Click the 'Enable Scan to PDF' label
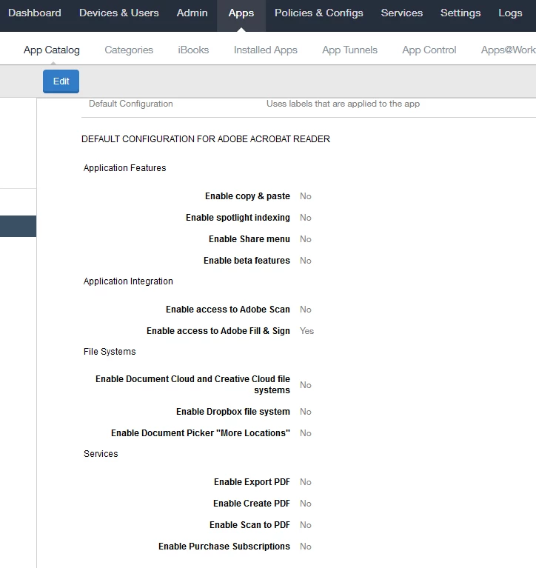Image resolution: width=536 pixels, height=568 pixels. point(249,525)
